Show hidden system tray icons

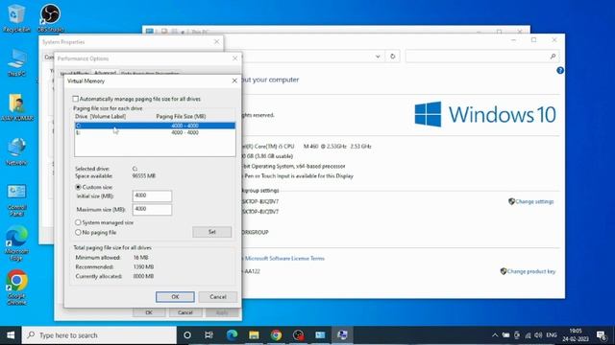click(x=495, y=335)
